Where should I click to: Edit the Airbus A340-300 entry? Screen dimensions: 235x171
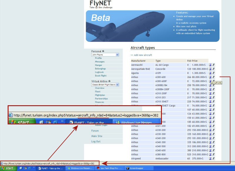[x=214, y=142]
